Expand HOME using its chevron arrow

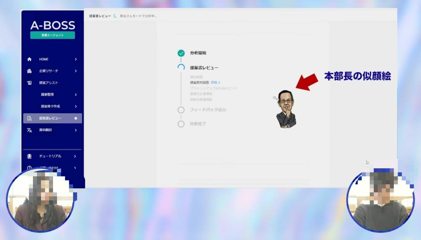point(76,59)
